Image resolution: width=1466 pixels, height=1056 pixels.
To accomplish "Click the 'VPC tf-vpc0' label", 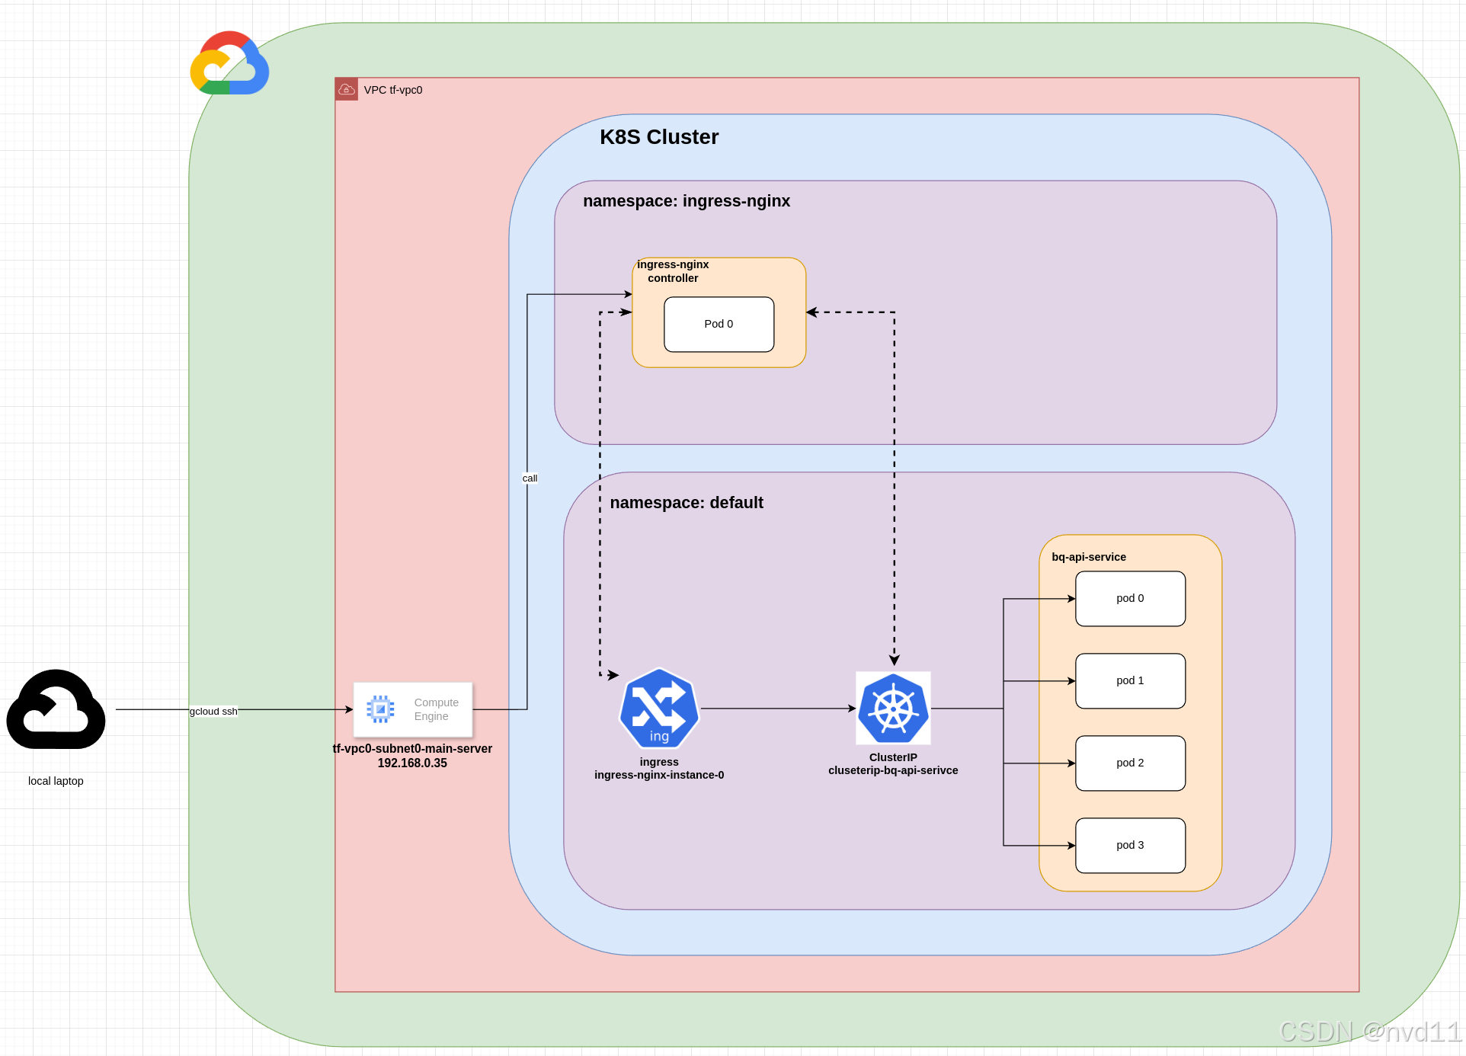I will click(393, 90).
